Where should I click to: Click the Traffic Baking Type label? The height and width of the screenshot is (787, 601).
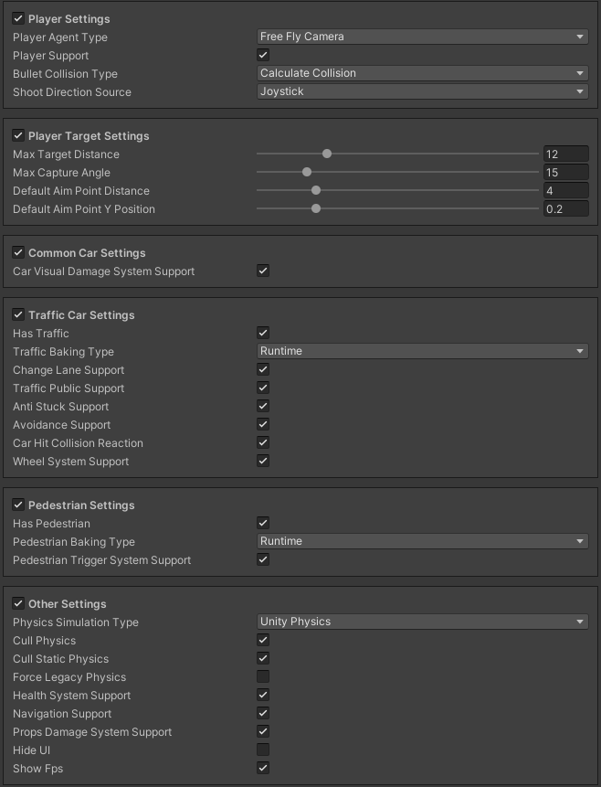(x=63, y=351)
